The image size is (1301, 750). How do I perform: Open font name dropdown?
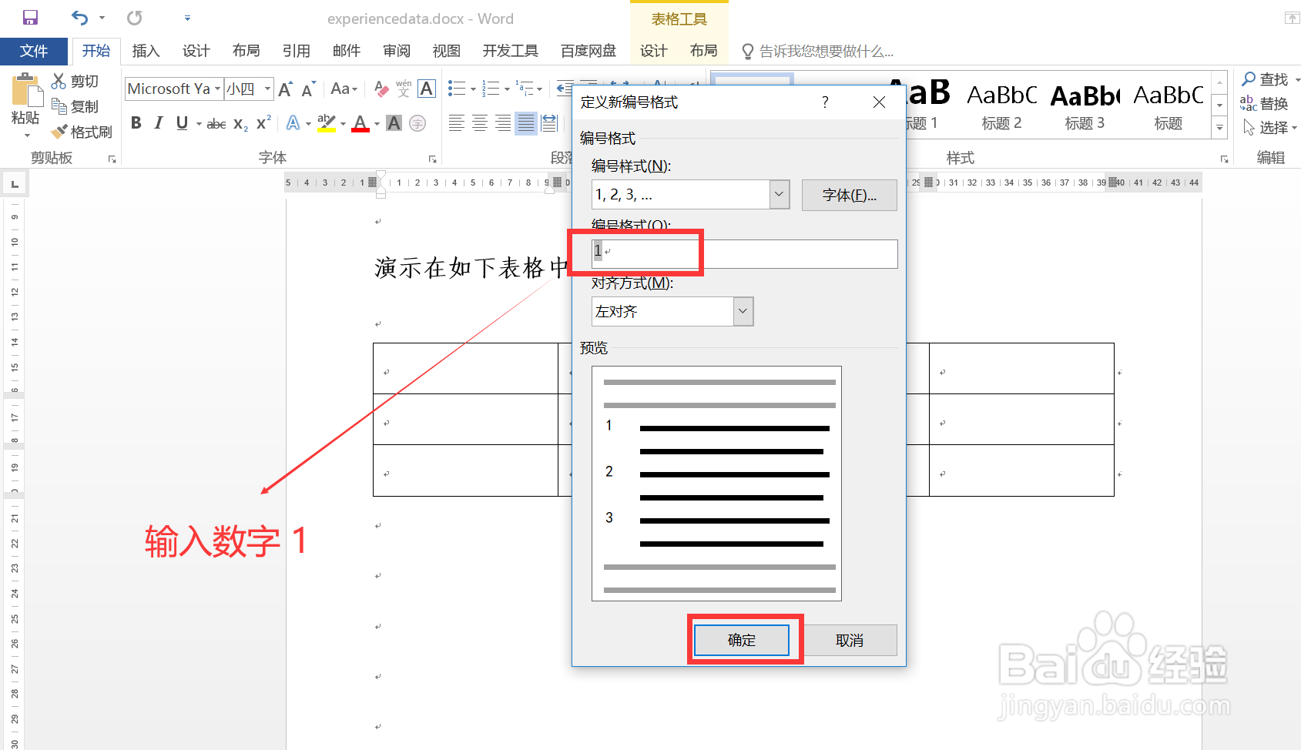click(218, 89)
